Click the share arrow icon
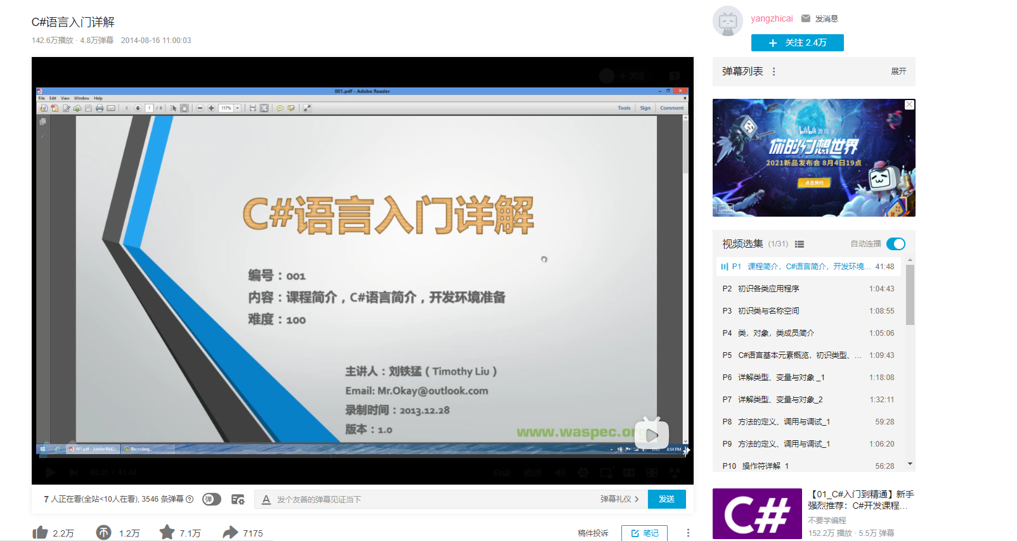The width and height of the screenshot is (1017, 541). [x=230, y=533]
